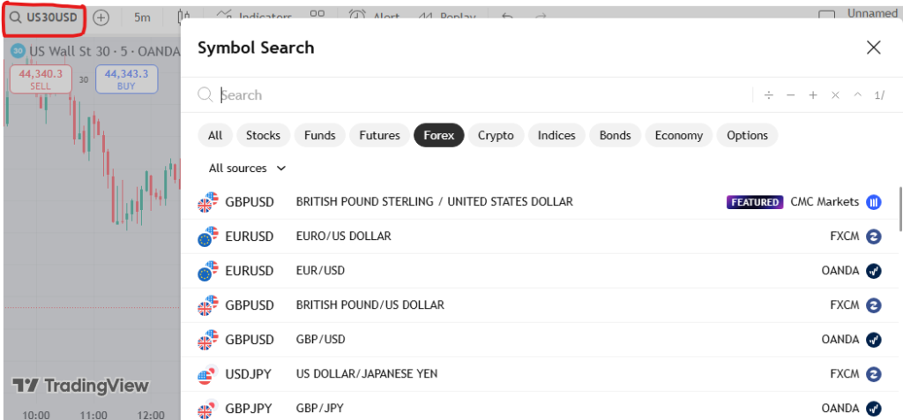Insert the plus operator in search
The image size is (903, 420).
pos(813,95)
